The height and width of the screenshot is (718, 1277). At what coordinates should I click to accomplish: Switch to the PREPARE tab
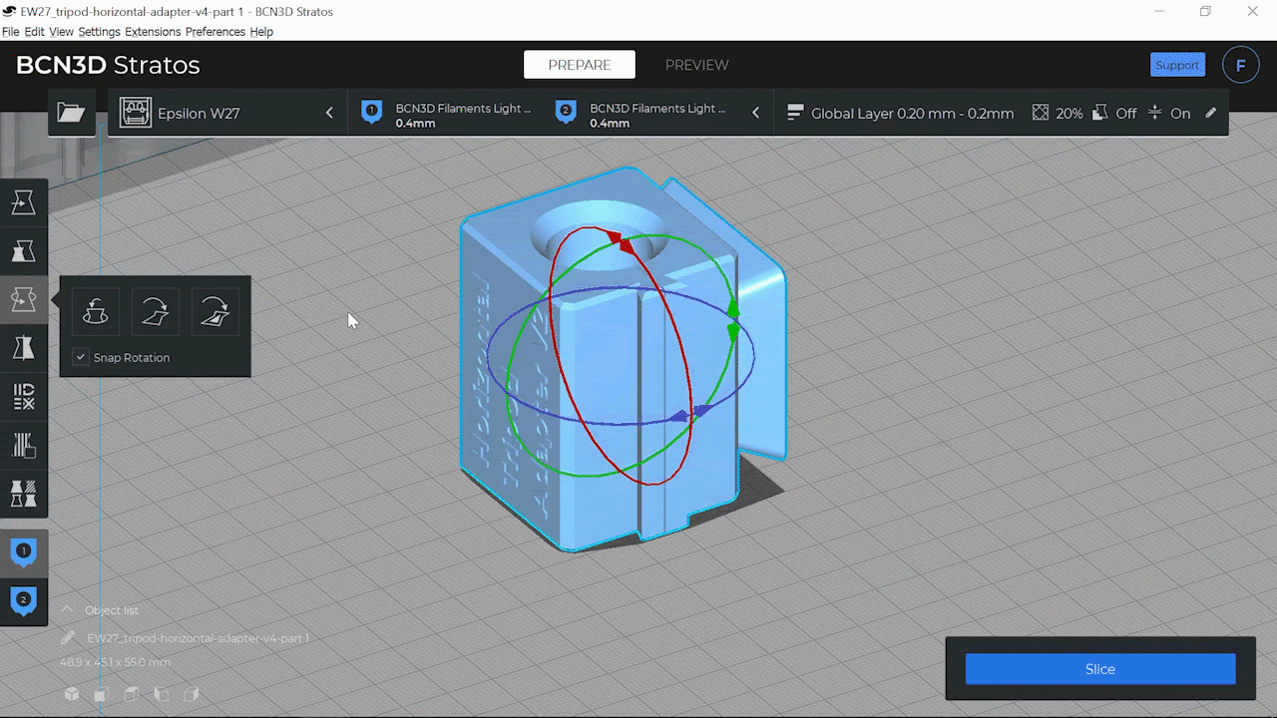point(580,65)
